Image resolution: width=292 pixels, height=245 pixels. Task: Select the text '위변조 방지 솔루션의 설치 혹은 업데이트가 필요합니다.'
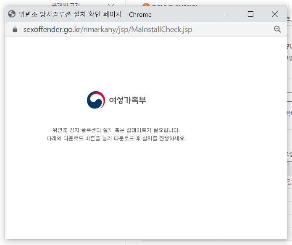pyautogui.click(x=116, y=130)
